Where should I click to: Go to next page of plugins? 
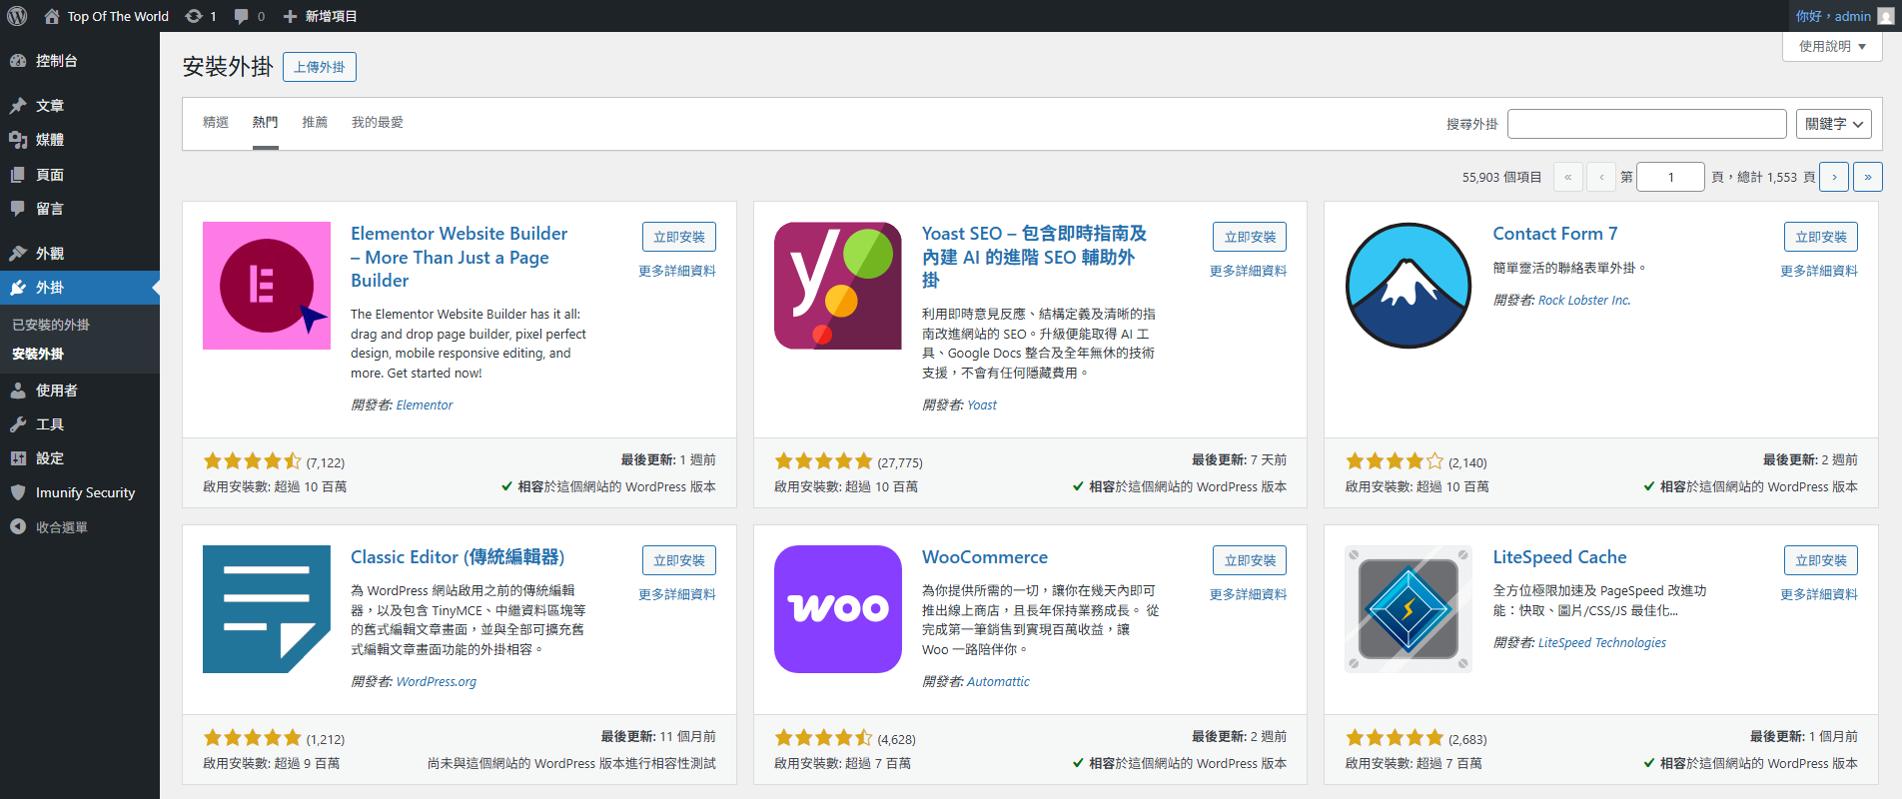click(1834, 177)
